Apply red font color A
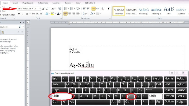The width and height of the screenshot is (189, 106). (58, 14)
